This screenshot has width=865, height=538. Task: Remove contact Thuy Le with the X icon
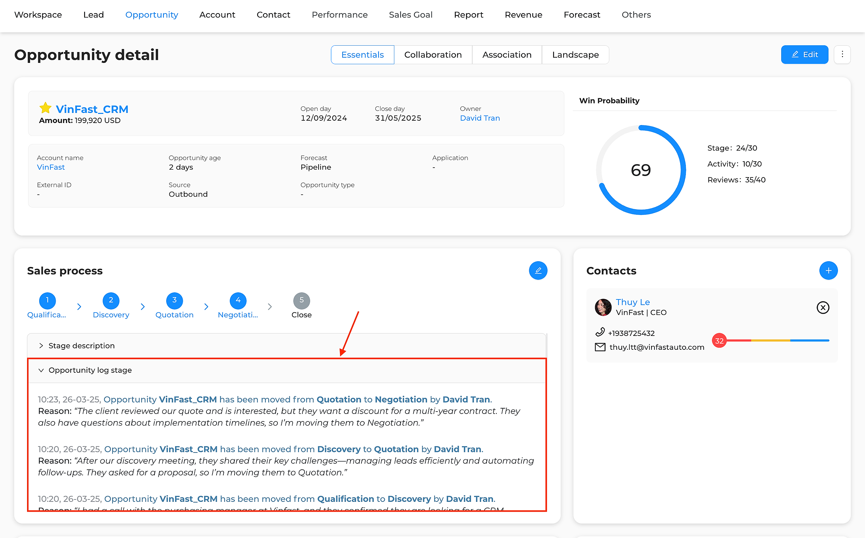[823, 308]
